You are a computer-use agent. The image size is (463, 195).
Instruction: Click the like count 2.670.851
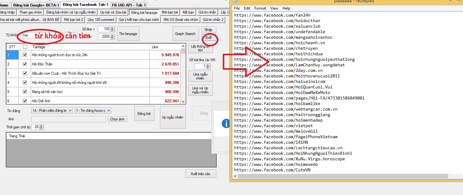[170, 64]
